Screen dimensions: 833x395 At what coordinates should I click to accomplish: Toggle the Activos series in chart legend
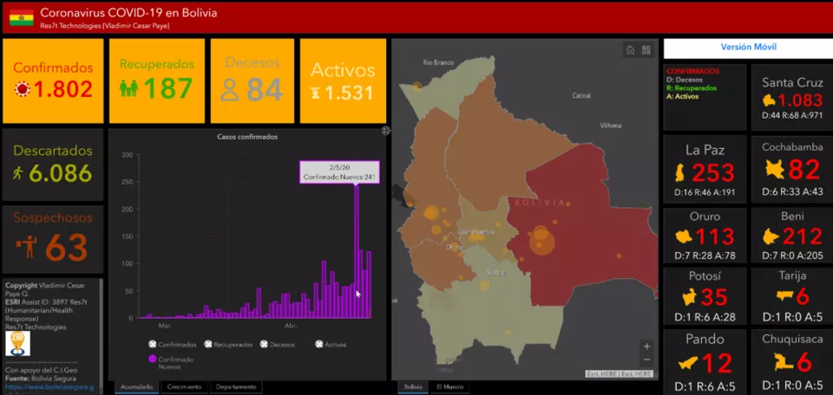tap(331, 345)
